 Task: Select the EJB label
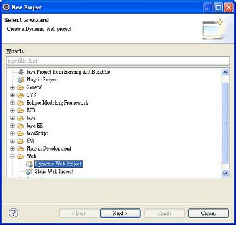tap(31, 110)
